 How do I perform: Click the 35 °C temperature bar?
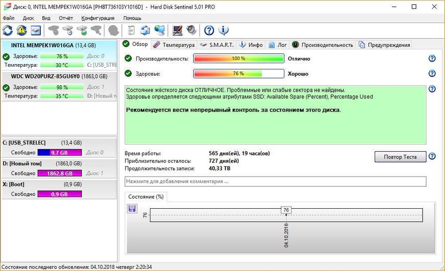tap(62, 96)
